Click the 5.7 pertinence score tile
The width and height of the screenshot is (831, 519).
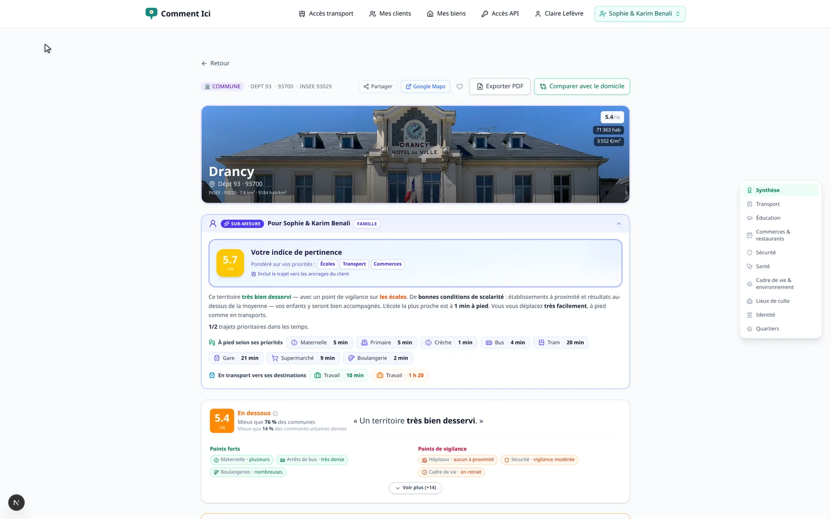click(x=230, y=263)
